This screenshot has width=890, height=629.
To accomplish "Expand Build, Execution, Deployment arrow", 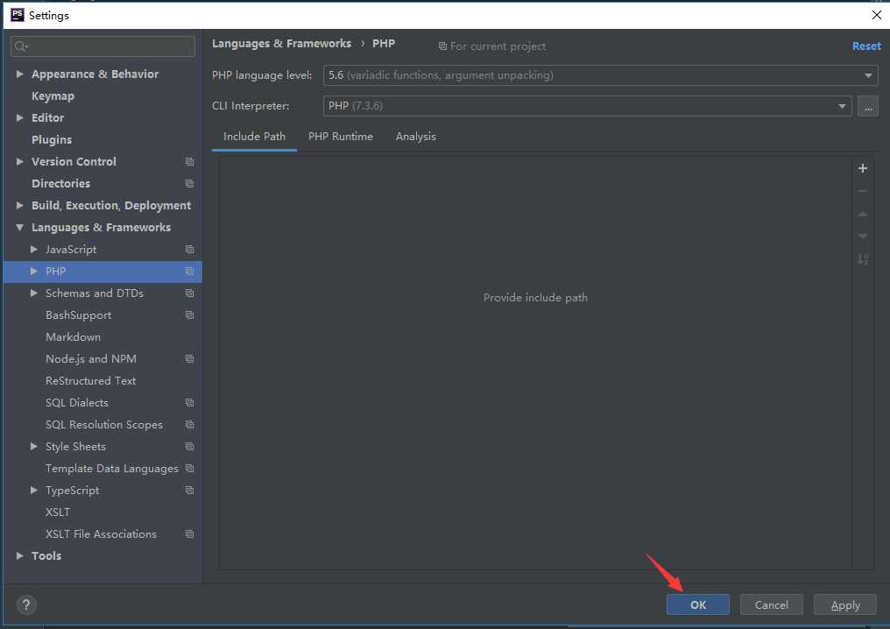I will click(20, 206).
